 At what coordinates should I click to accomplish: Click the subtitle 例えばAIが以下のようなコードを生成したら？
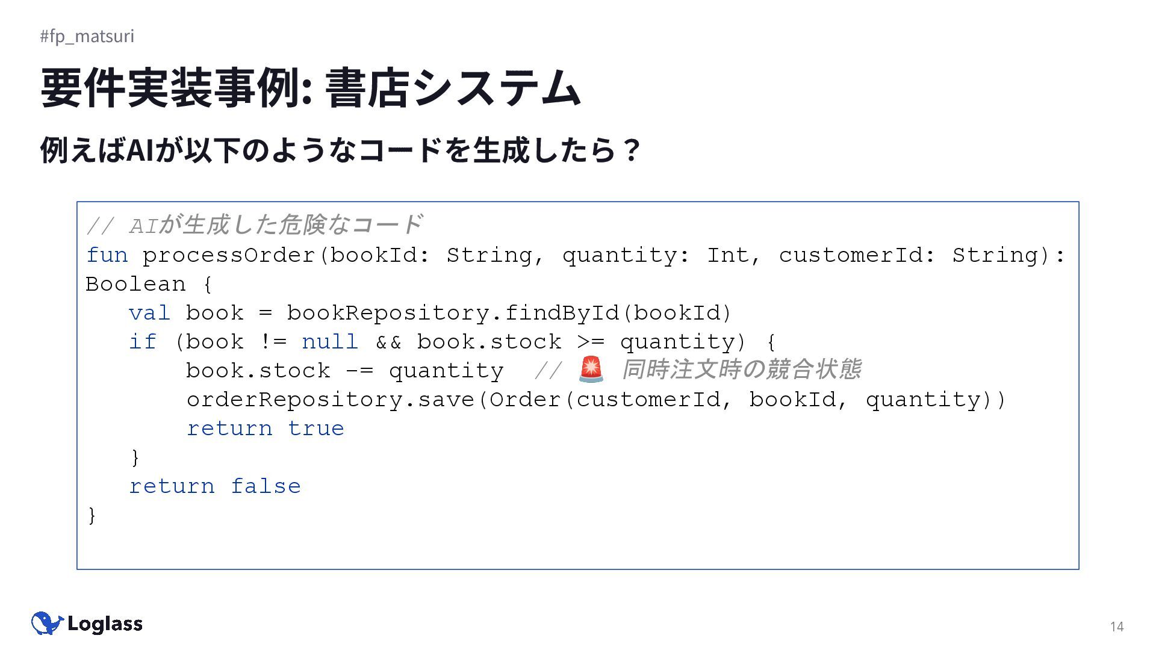click(340, 150)
